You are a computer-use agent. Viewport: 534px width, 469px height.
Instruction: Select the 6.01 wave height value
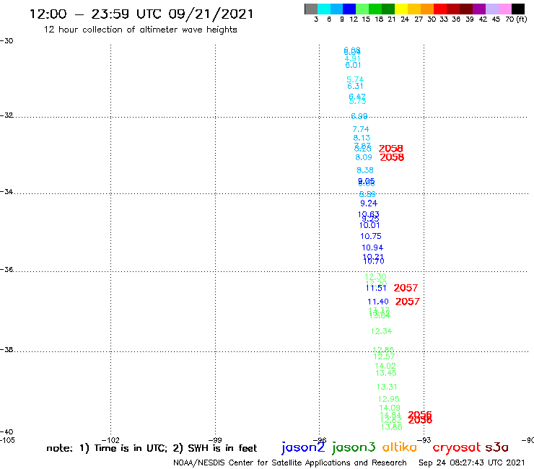click(353, 65)
